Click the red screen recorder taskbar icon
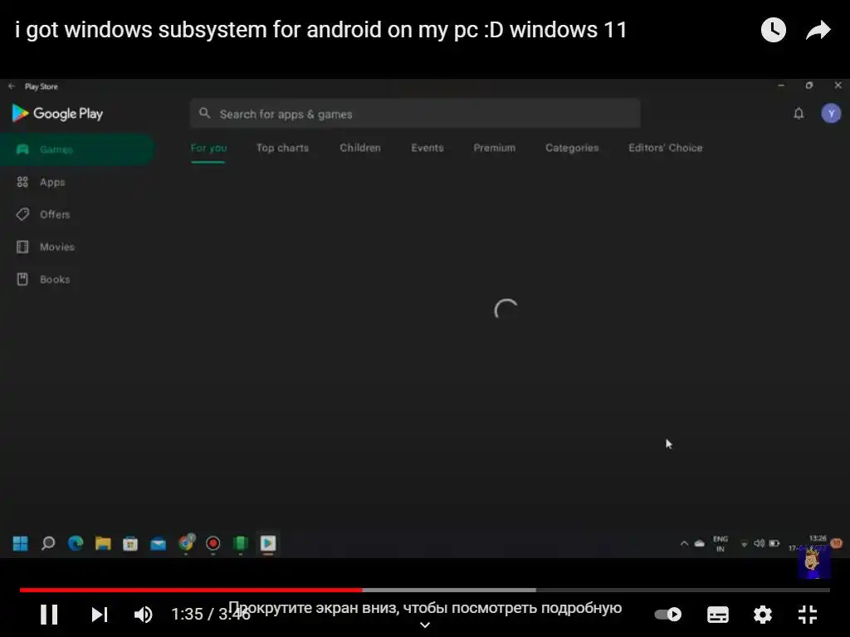850x637 pixels. tap(213, 542)
